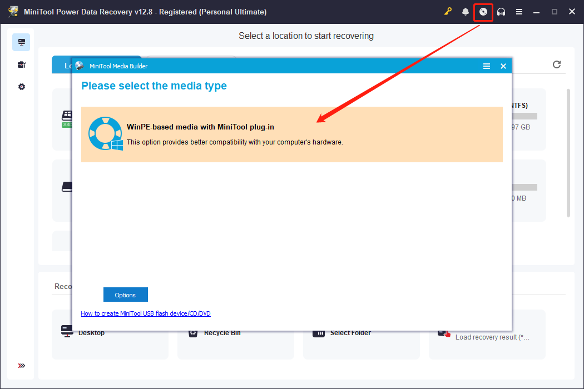Open notifications via the bell icon

click(x=466, y=11)
